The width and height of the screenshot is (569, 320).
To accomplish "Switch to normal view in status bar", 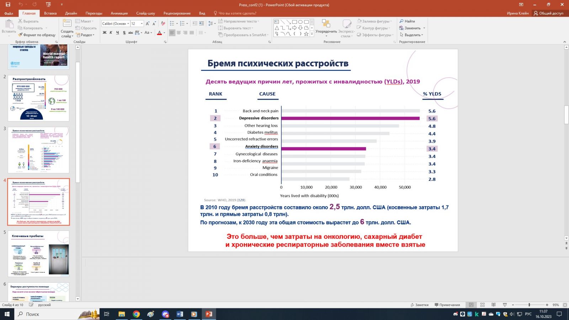I will [x=471, y=305].
